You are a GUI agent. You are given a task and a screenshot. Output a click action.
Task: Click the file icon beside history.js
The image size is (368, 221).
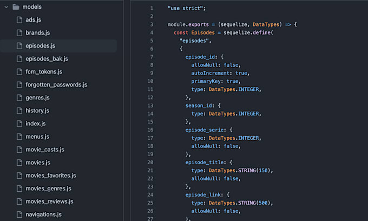click(19, 111)
